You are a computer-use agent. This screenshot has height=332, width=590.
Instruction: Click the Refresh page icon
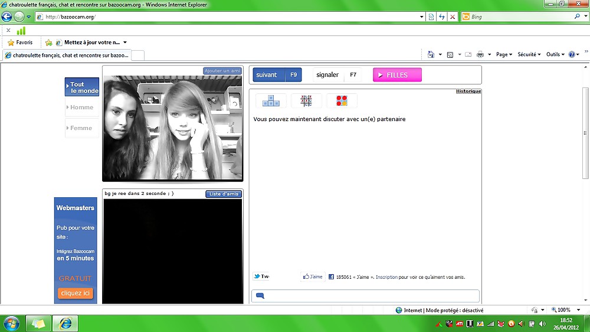coord(442,17)
